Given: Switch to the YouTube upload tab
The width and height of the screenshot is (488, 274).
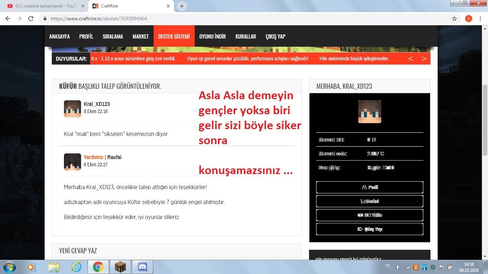Looking at the screenshot, I should [45, 6].
